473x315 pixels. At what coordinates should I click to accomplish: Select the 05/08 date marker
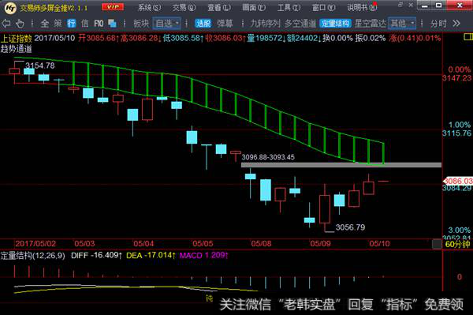click(x=261, y=243)
